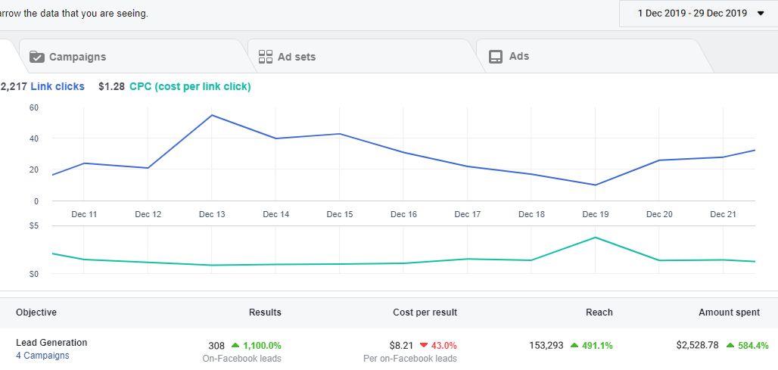Open the date range dropdown arrow

(761, 13)
